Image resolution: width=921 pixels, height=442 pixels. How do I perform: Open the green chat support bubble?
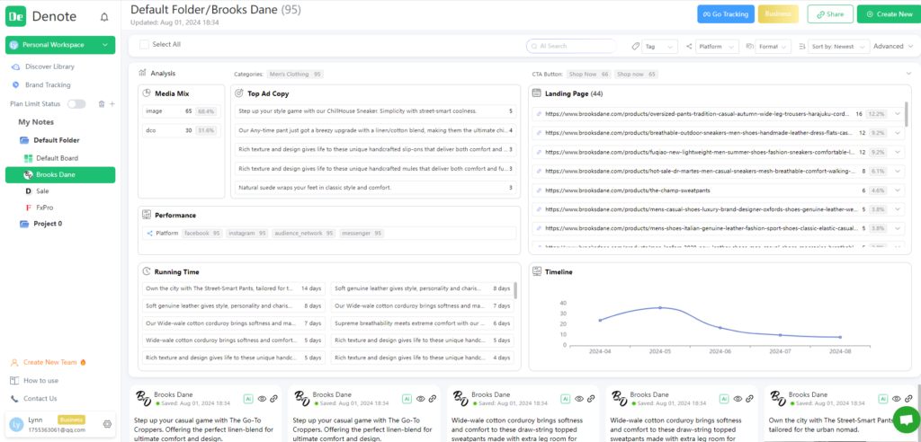[x=905, y=418]
